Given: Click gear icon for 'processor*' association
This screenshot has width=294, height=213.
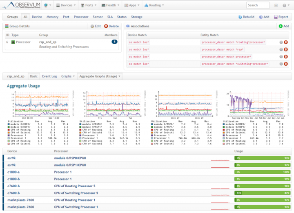Looking at the screenshot, I should pyautogui.click(x=281, y=57).
